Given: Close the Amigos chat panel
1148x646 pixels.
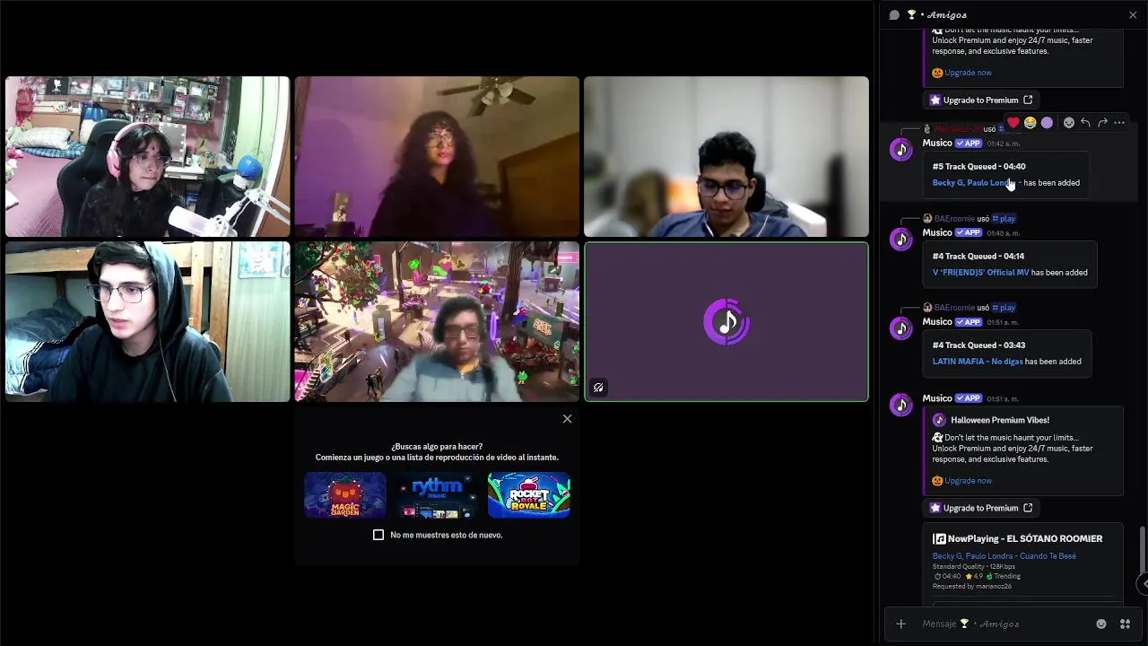Looking at the screenshot, I should pos(1132,14).
